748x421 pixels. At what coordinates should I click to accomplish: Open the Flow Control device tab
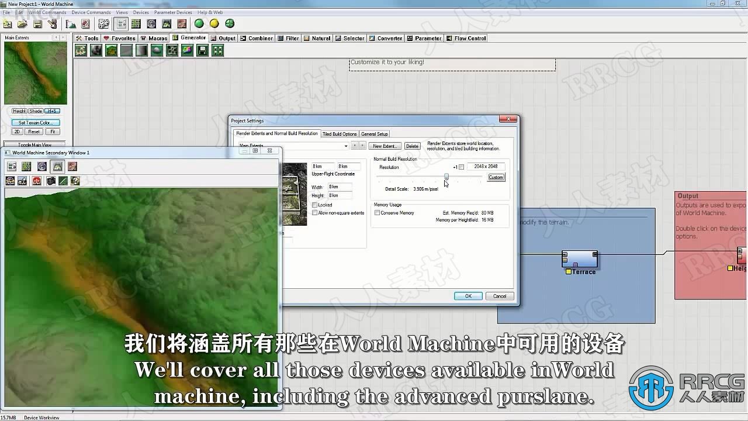(466, 38)
